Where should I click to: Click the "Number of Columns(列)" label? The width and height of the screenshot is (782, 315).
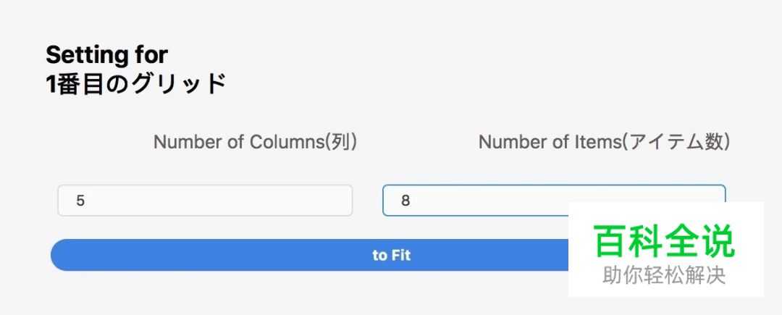(x=255, y=142)
